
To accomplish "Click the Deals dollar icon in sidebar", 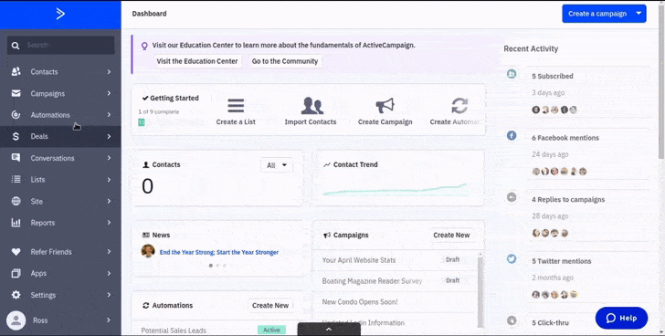I will [16, 136].
